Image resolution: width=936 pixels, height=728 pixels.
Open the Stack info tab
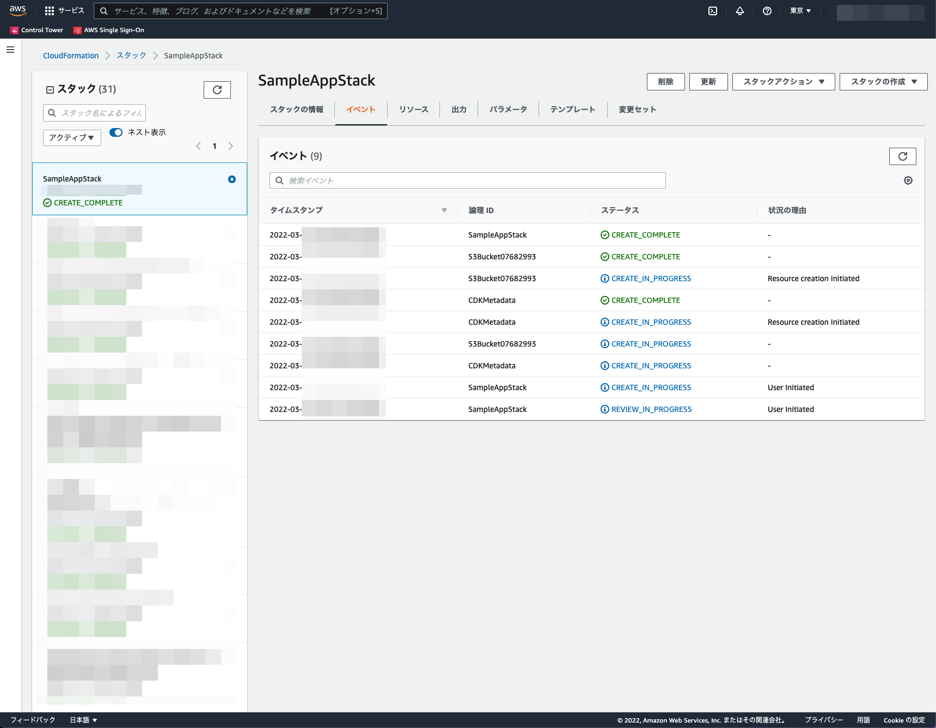coord(297,110)
